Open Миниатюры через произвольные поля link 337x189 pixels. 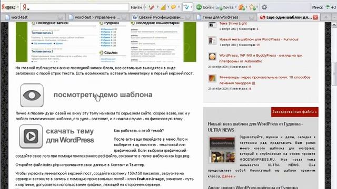(264, 80)
